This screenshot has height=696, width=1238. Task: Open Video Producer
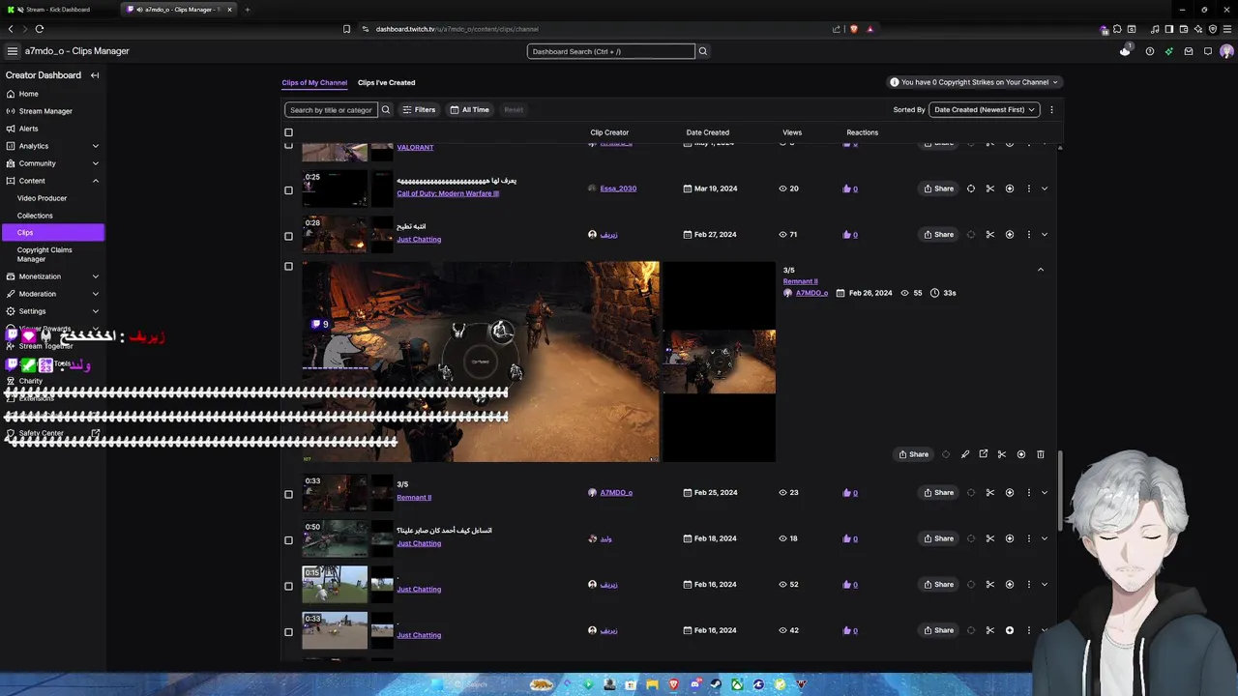[43, 198]
